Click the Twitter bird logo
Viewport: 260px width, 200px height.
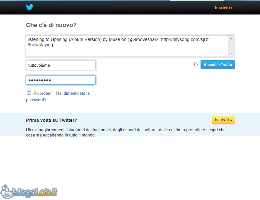(x=30, y=7)
